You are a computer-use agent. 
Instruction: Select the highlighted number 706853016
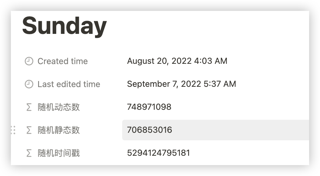pyautogui.click(x=149, y=130)
